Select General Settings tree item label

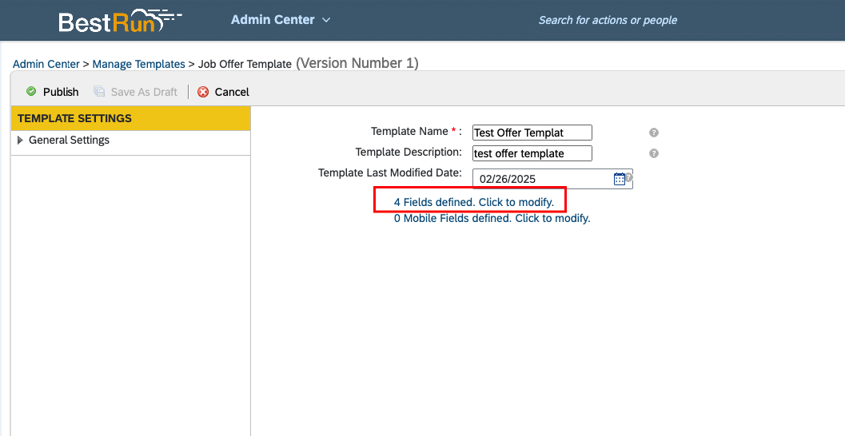click(69, 140)
